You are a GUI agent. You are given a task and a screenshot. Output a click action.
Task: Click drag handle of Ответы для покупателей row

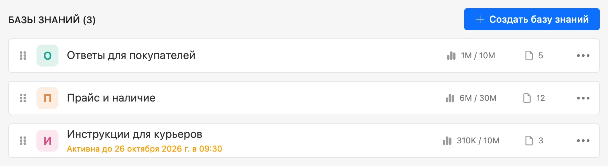pyautogui.click(x=23, y=56)
